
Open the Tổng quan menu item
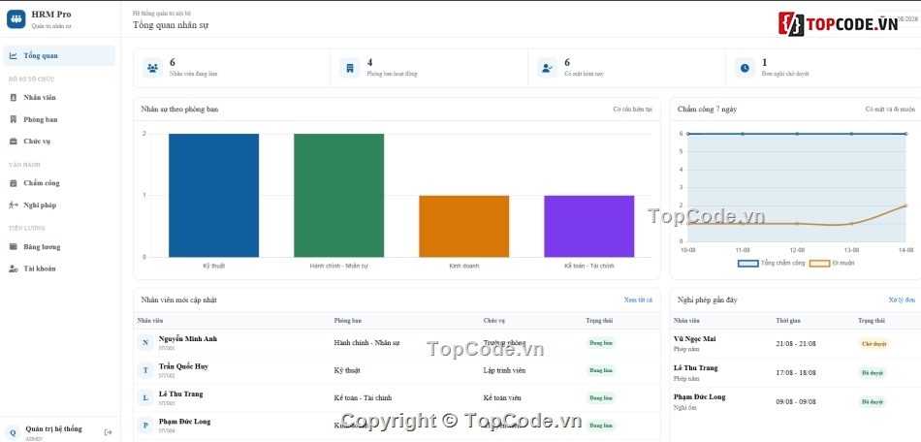pos(59,56)
